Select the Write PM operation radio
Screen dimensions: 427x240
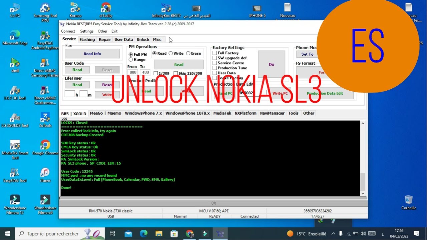(x=176, y=53)
